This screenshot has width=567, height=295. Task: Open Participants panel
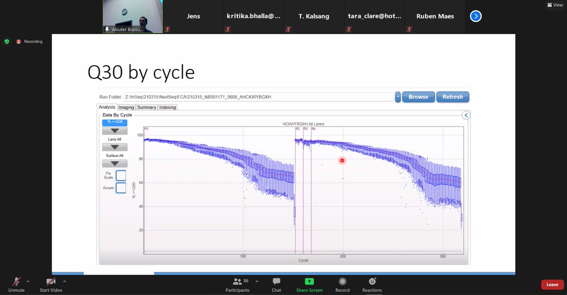click(x=238, y=284)
